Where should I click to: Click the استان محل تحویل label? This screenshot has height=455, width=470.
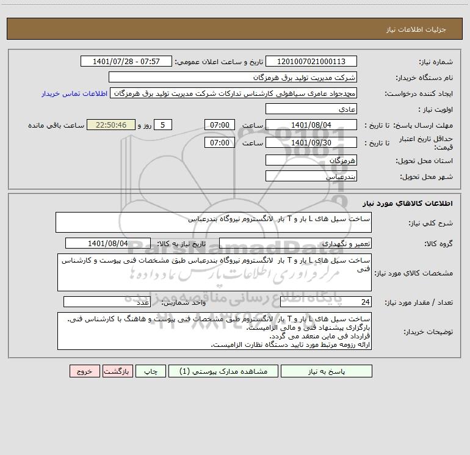pos(424,161)
